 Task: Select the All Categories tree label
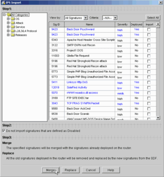tap(20, 15)
